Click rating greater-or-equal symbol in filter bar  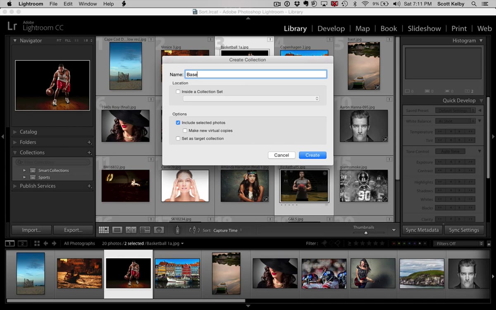[349, 243]
